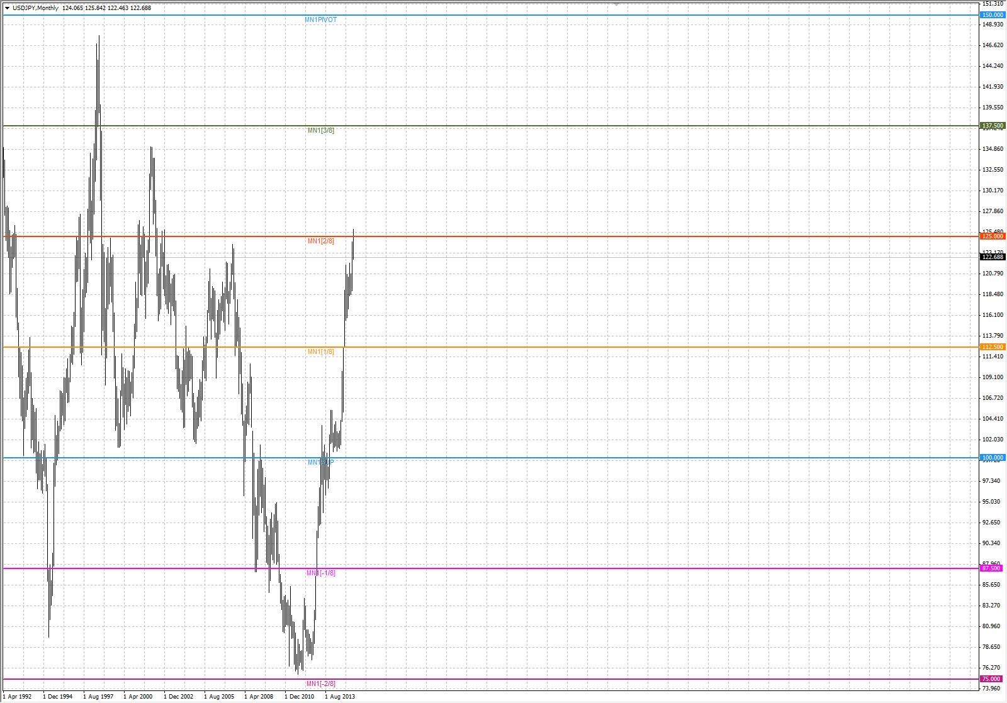The image size is (1007, 703).
Task: Select the MN1[3/8] level label
Action: [320, 131]
